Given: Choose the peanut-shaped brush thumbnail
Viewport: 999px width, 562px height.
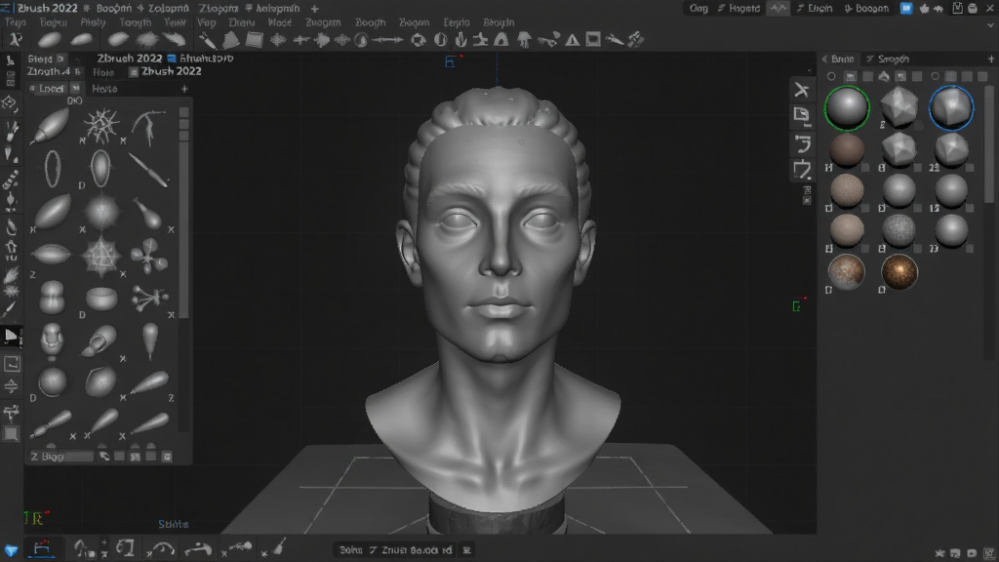Looking at the screenshot, I should point(53,297).
